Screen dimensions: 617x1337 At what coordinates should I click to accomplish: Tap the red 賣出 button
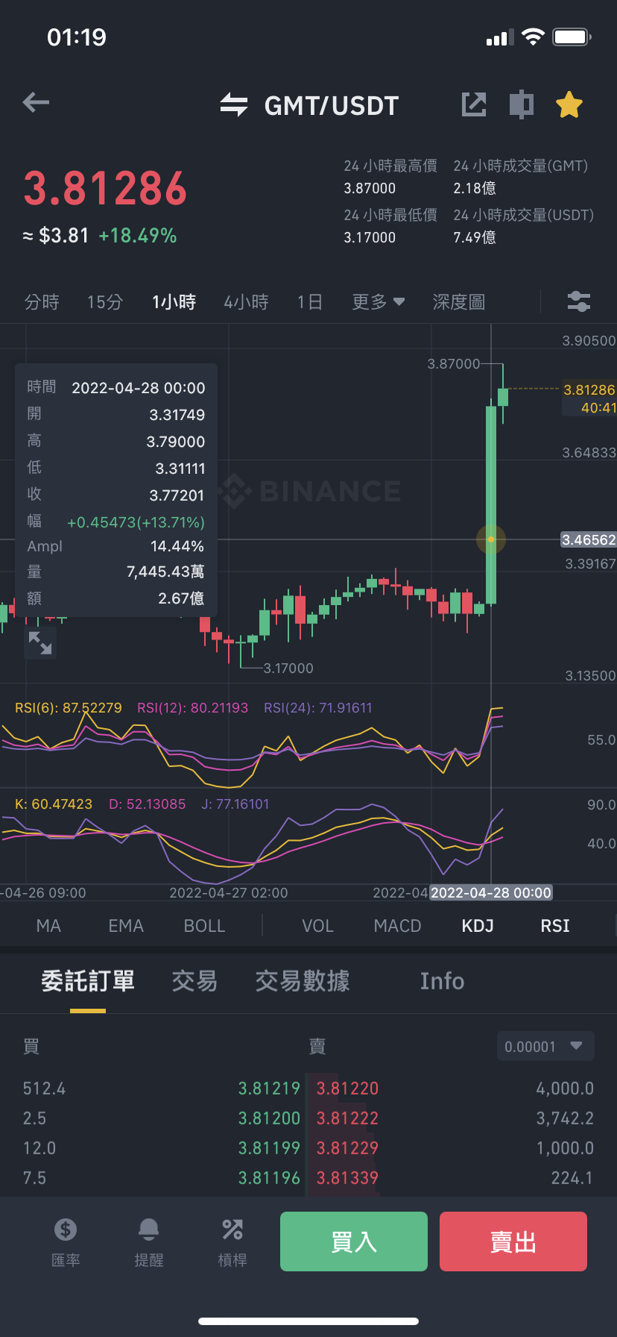click(x=513, y=1241)
